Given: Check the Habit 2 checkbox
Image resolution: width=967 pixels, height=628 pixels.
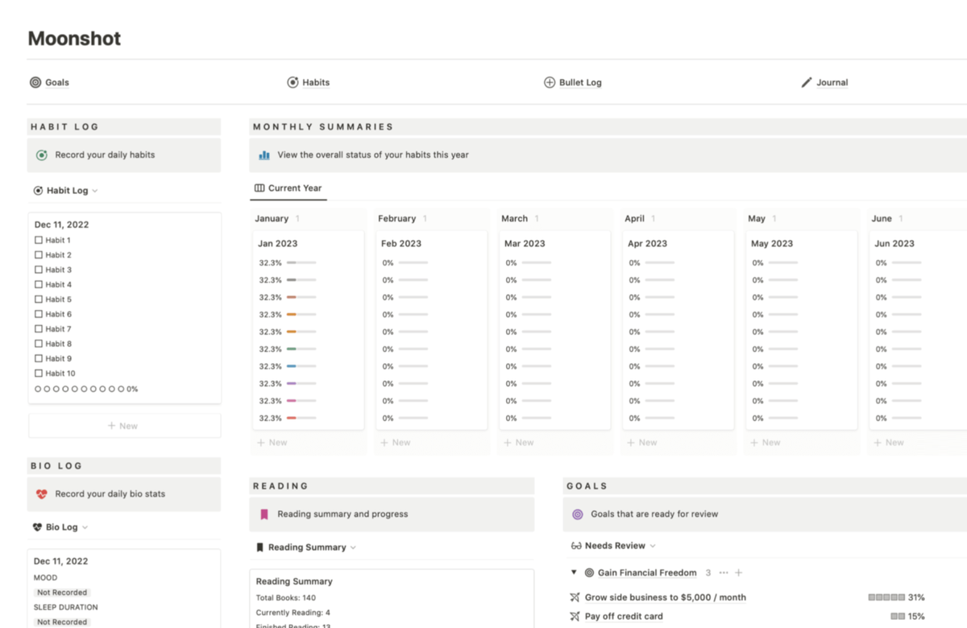Looking at the screenshot, I should (39, 254).
